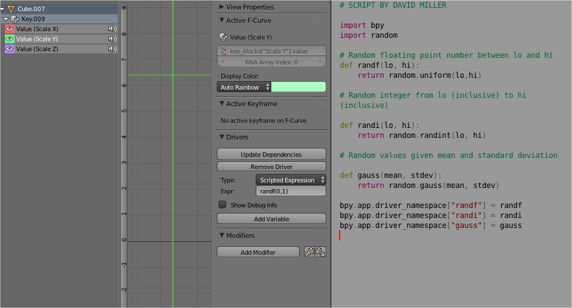Expand the View Properties panel
This screenshot has height=308, width=572.
pos(221,7)
